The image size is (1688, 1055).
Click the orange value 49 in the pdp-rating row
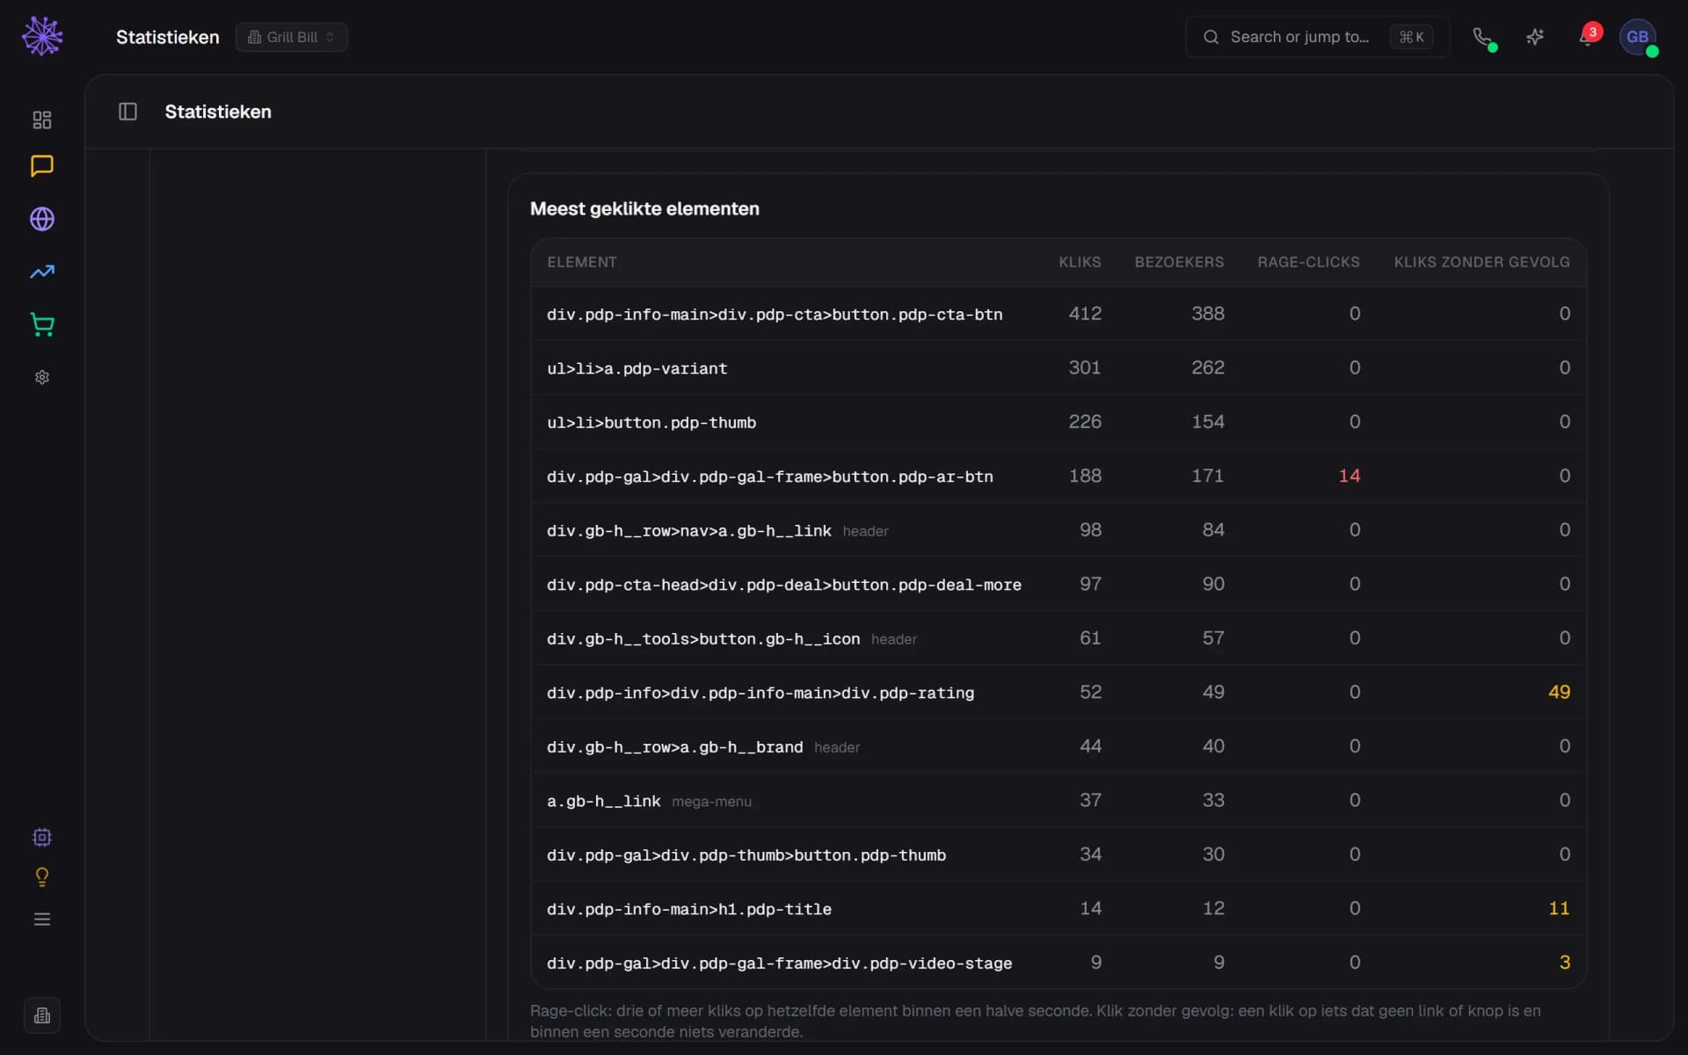[x=1559, y=692]
